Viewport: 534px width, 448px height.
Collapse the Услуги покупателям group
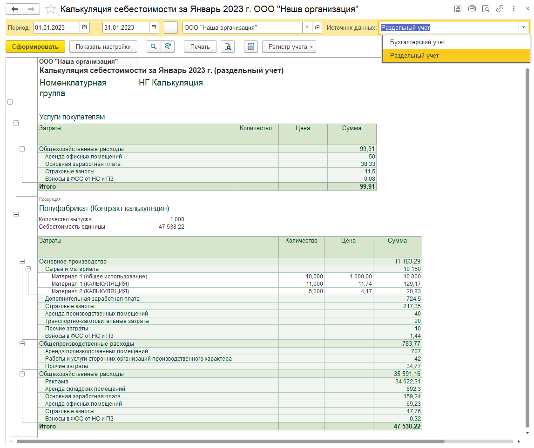[16, 123]
